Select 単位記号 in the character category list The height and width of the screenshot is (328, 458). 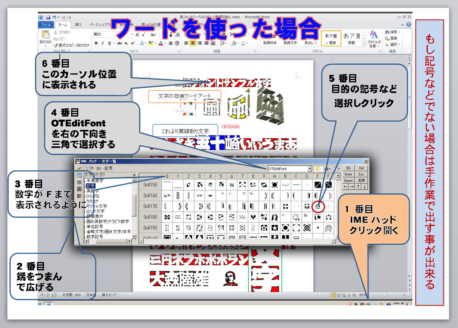tap(95, 226)
